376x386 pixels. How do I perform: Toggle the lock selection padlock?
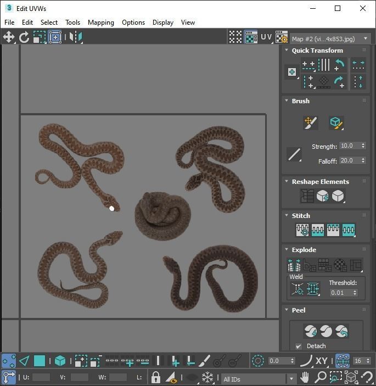pyautogui.click(x=156, y=377)
